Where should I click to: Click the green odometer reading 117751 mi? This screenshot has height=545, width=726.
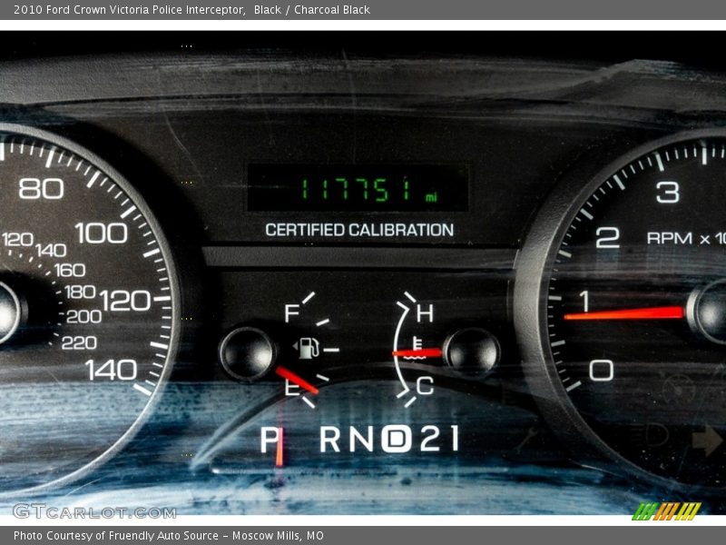369,189
